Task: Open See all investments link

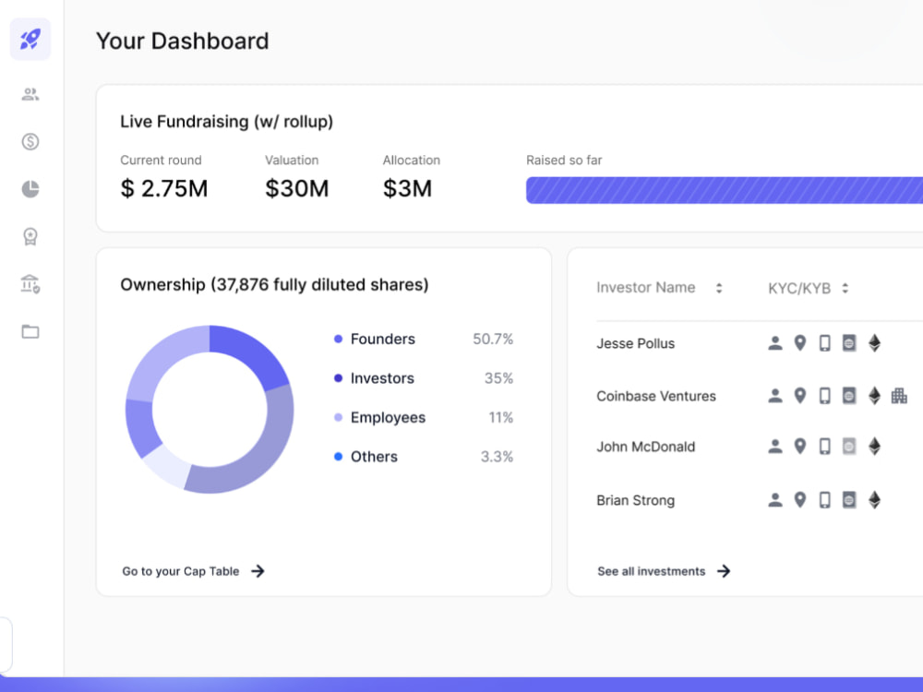Action: pos(651,571)
